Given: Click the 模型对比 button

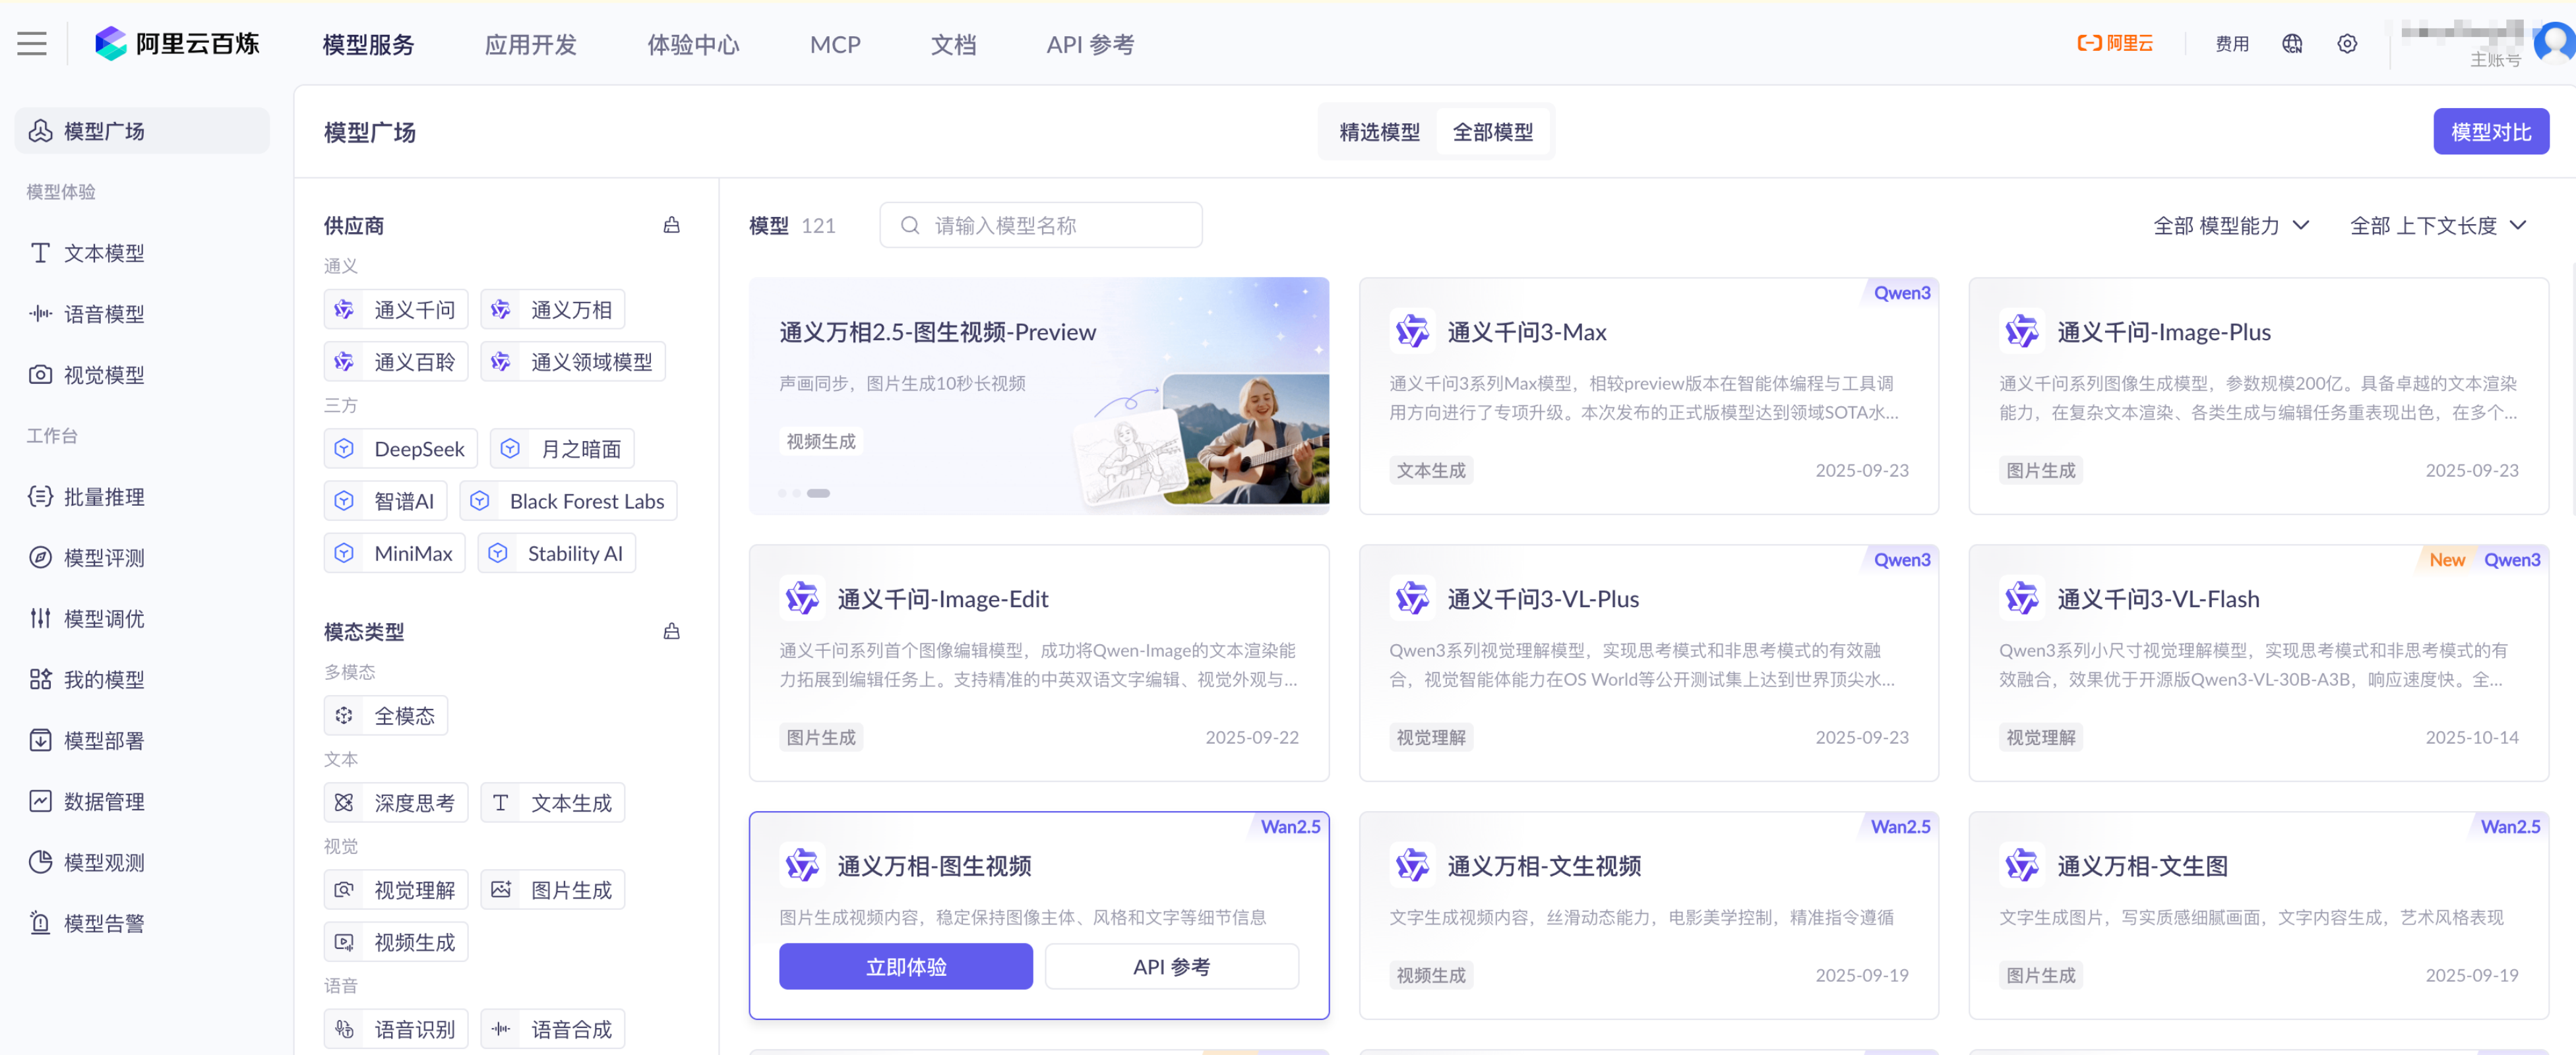Looking at the screenshot, I should tap(2490, 132).
